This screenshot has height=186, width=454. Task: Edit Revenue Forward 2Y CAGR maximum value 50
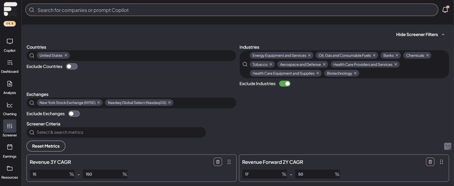pos(317,174)
